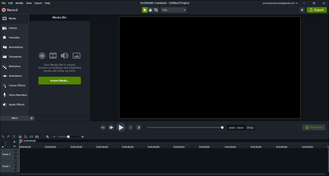329x176 pixels.
Task: Click the Cut scissors icon
Action: (x=14, y=137)
